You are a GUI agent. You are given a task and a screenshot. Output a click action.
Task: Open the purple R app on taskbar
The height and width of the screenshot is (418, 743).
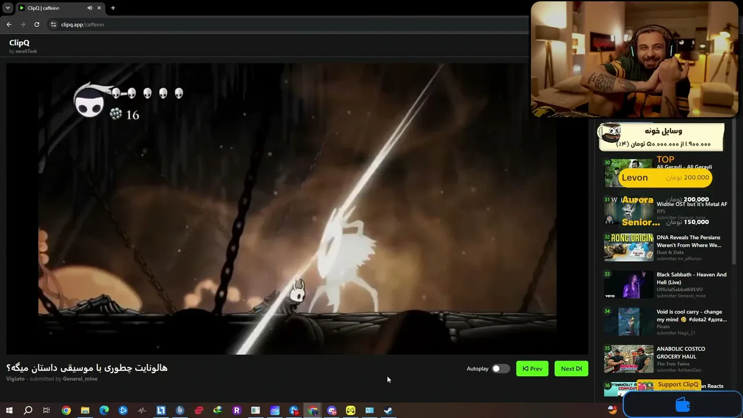tap(237, 410)
